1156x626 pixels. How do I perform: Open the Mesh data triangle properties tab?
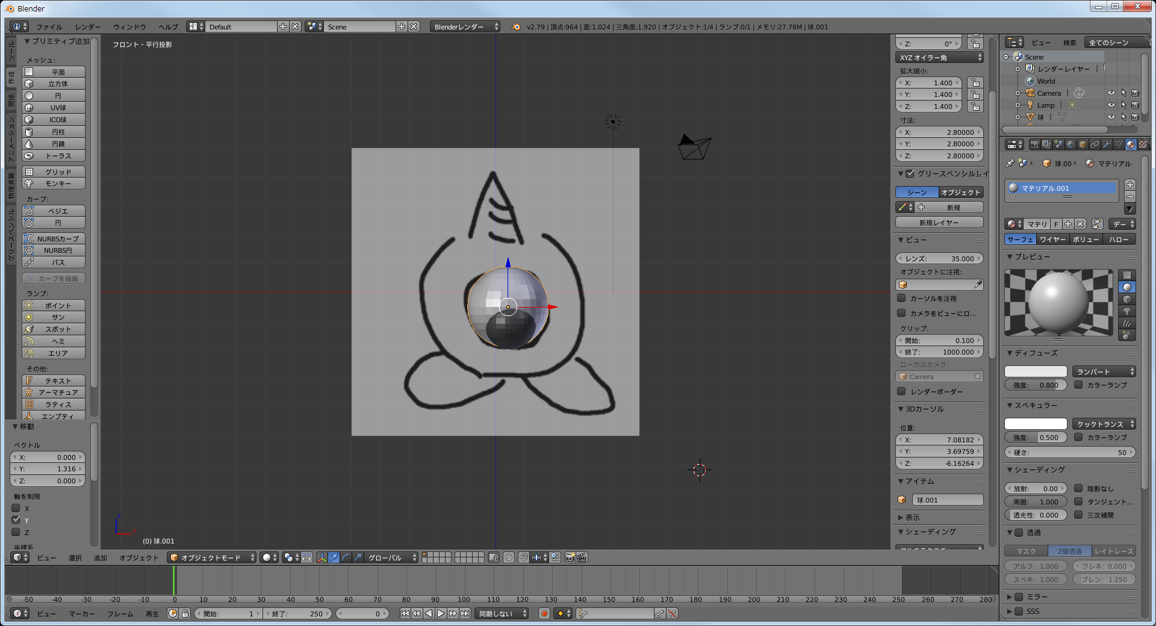(x=1119, y=144)
